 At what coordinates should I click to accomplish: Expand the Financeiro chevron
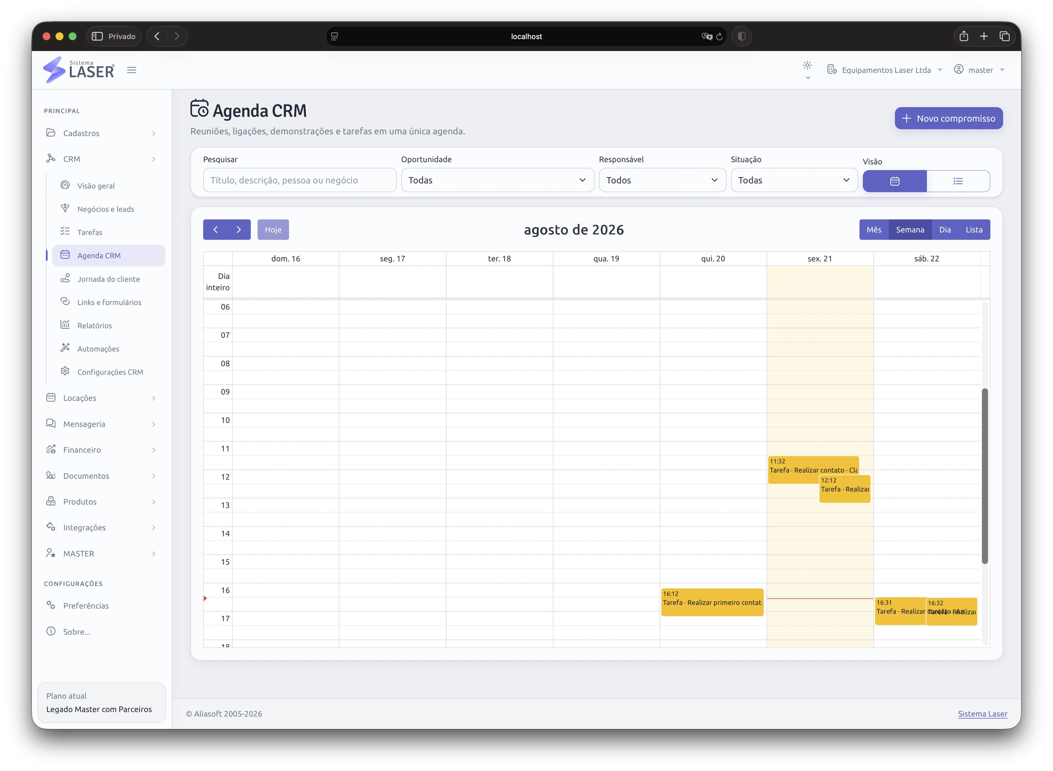154,450
